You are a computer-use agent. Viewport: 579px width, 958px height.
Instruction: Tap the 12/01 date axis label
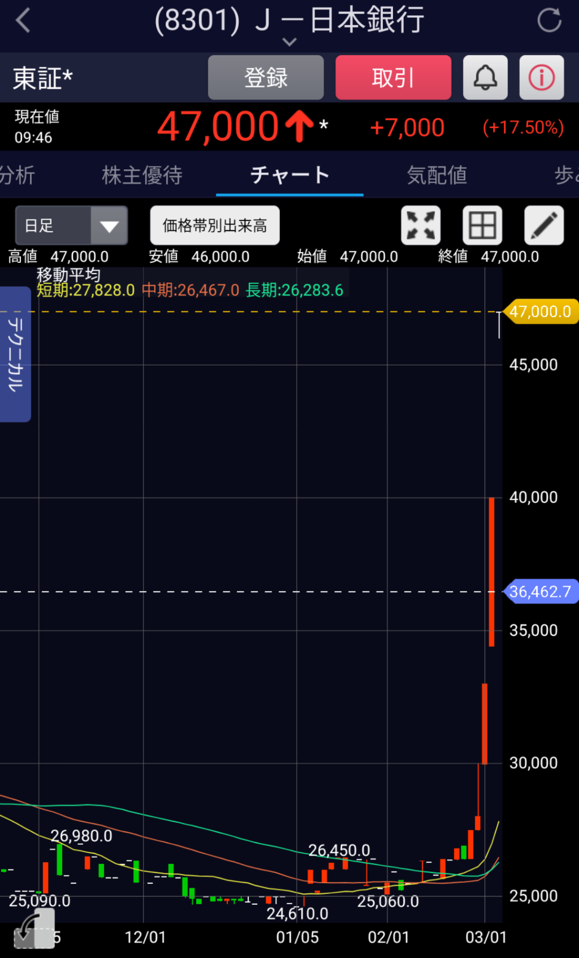click(145, 937)
